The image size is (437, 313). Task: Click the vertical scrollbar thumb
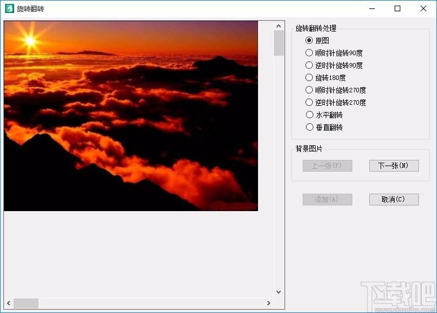pos(279,43)
